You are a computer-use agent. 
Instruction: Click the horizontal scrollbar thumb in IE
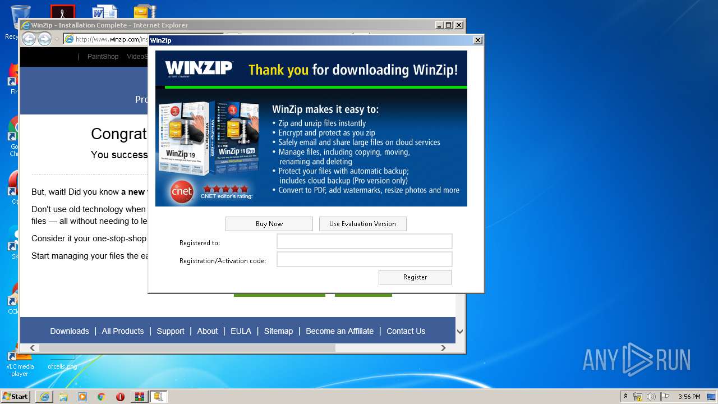pos(187,348)
